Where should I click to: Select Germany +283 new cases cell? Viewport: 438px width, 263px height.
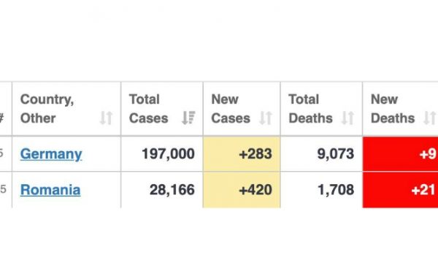(x=242, y=153)
